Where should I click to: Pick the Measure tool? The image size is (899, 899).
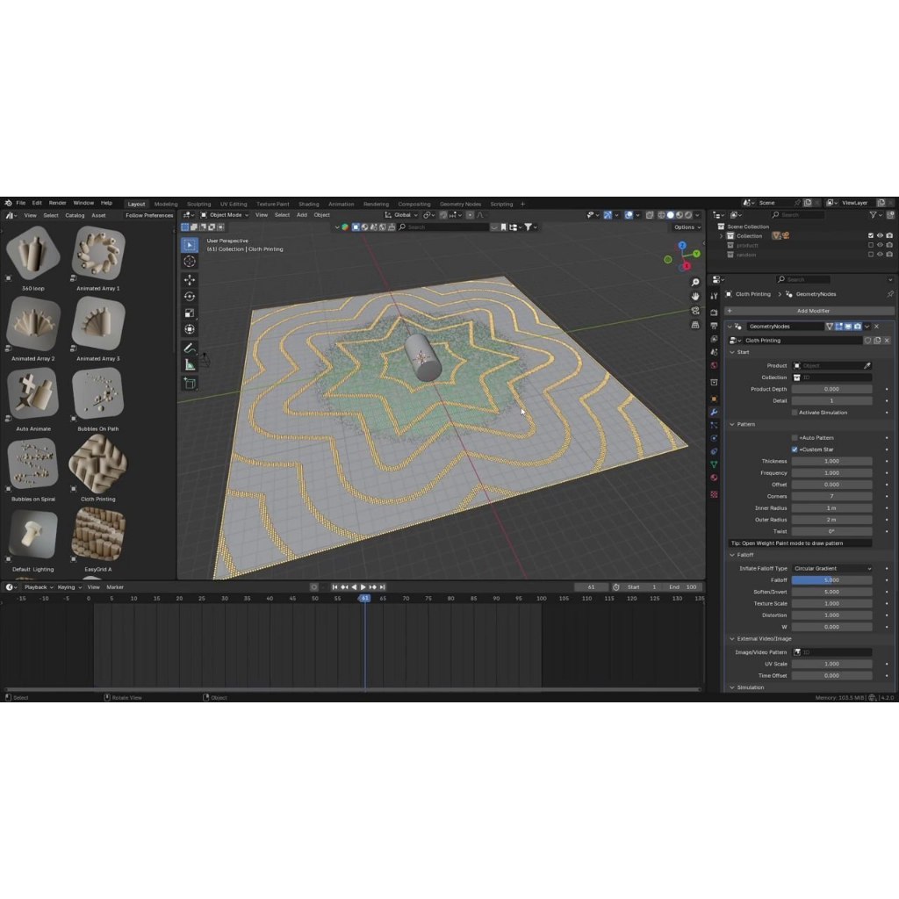190,364
